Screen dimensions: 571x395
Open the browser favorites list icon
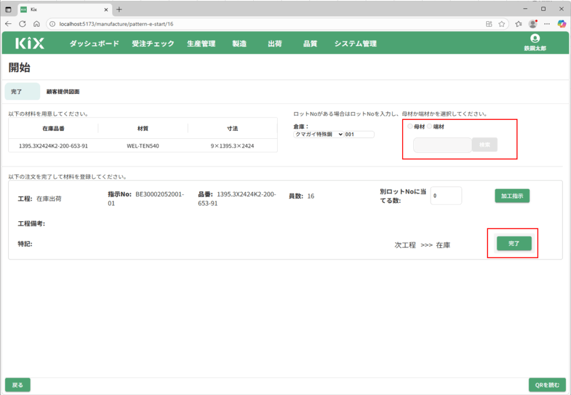click(519, 24)
